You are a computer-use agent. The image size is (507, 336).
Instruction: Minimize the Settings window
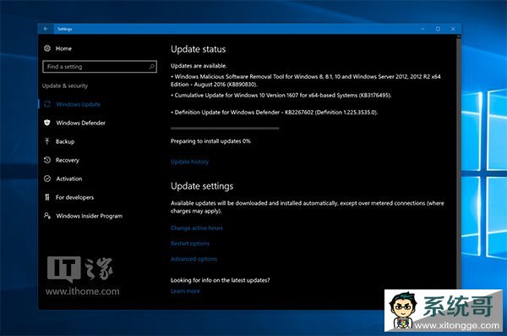[422, 29]
